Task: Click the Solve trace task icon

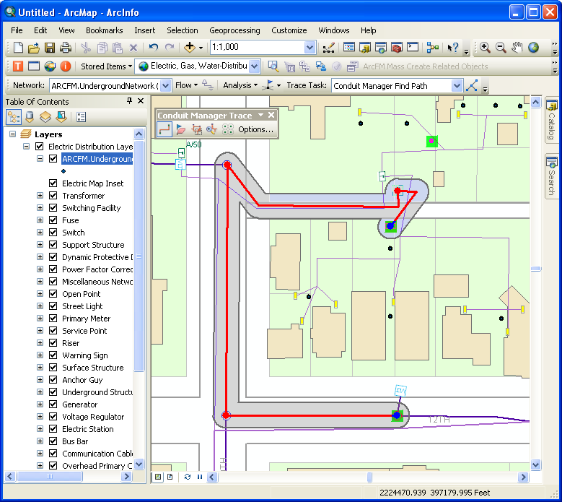Action: click(x=472, y=85)
